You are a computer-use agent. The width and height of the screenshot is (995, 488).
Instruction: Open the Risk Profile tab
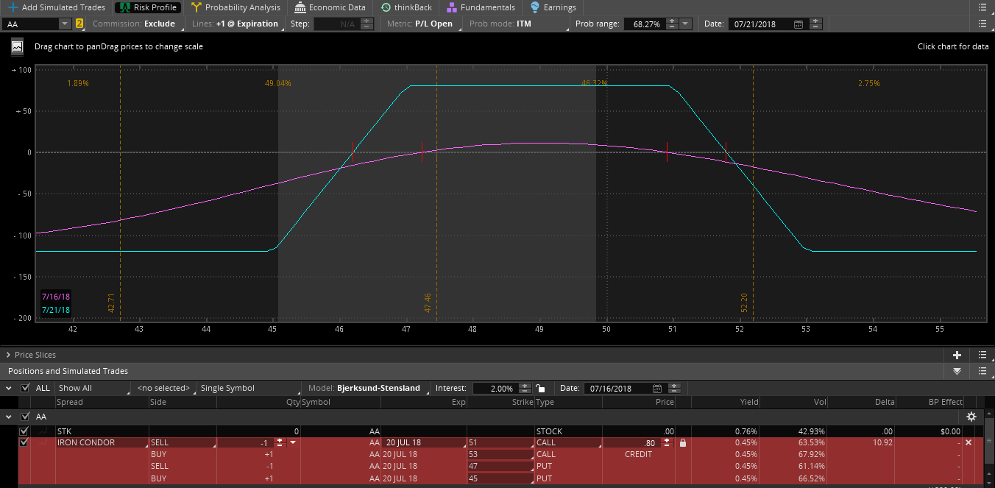(x=147, y=7)
